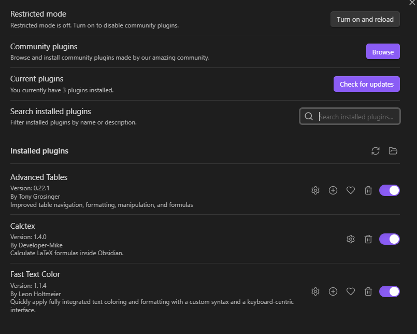Focus the Search installed plugins field
The image size is (417, 334).
(350, 116)
